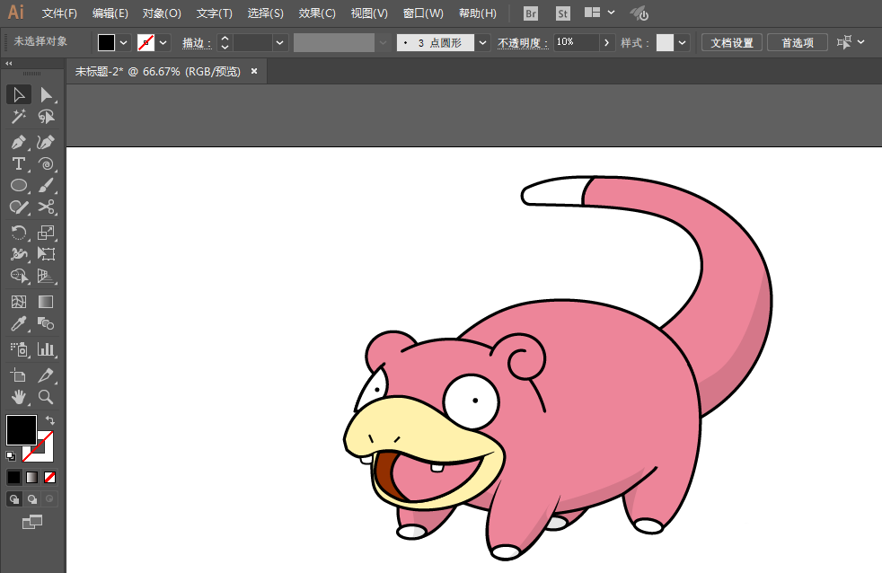Click the 首选项 button
Image resolution: width=882 pixels, height=573 pixels.
(798, 43)
